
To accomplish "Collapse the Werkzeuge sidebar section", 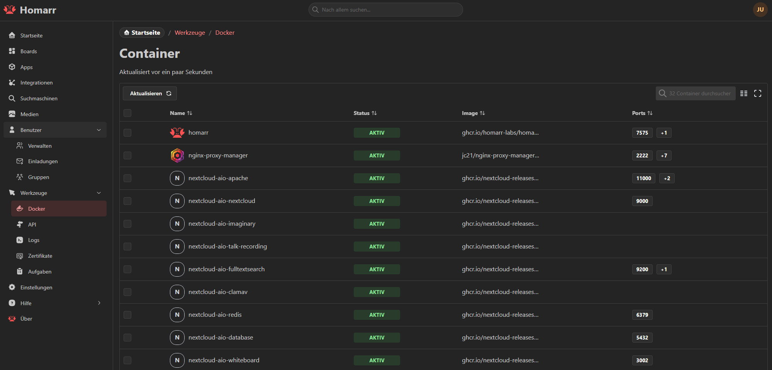I will point(99,193).
